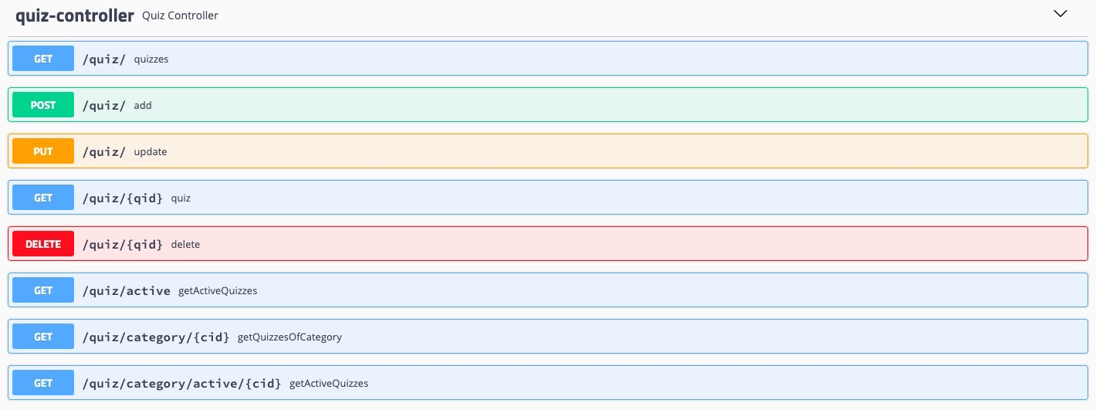Click the /quiz/category/{cid} path text
1096x410 pixels.
(156, 337)
